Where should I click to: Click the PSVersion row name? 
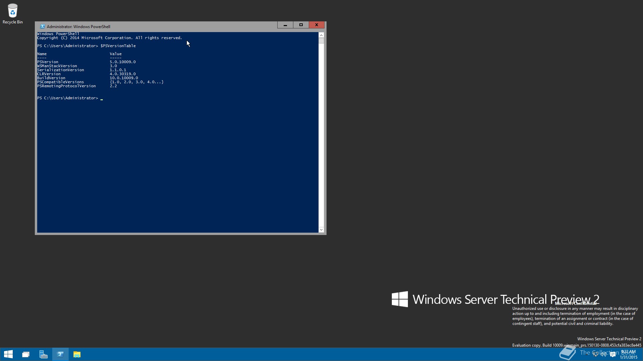[48, 62]
